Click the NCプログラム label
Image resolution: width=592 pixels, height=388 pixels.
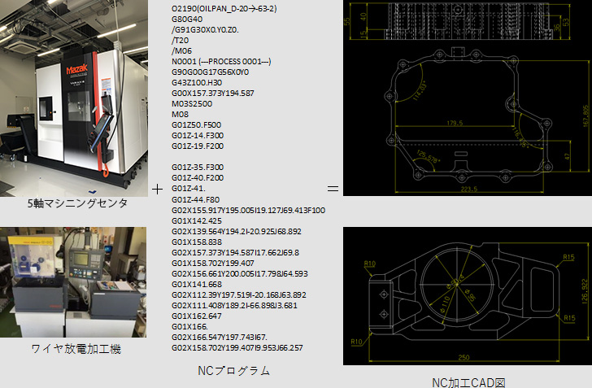point(234,371)
